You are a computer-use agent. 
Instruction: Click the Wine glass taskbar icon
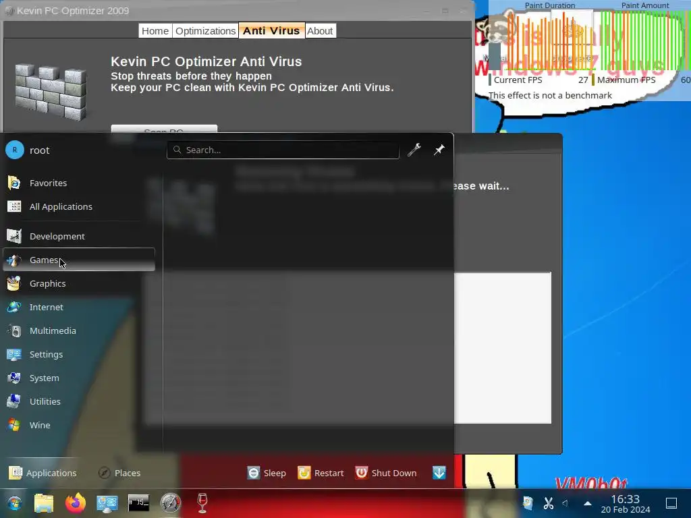[202, 503]
